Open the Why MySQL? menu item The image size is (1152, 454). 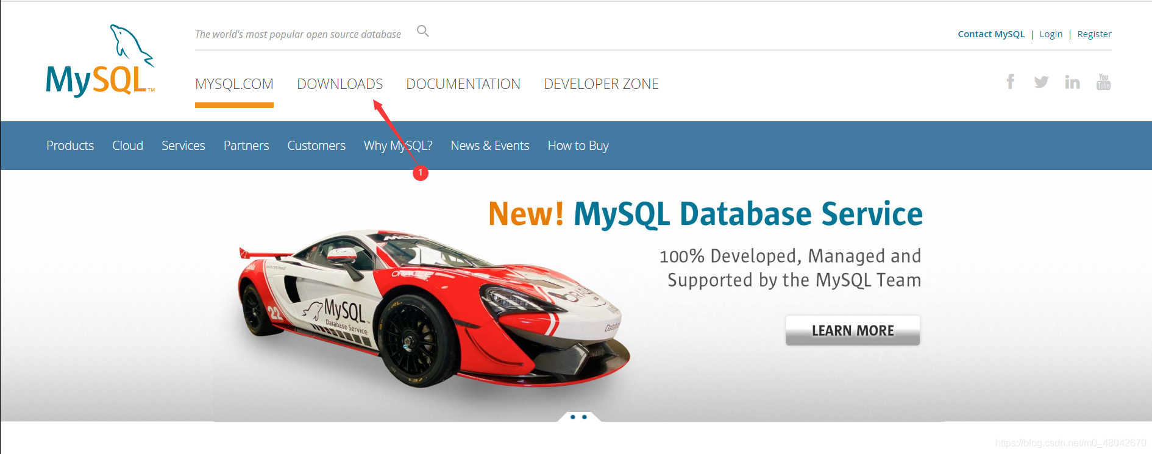pyautogui.click(x=398, y=146)
